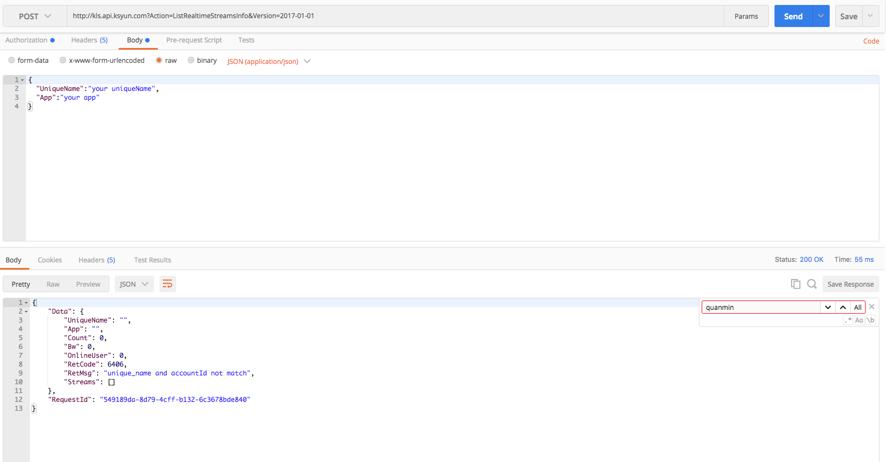Click the Save Response button

tap(850, 284)
